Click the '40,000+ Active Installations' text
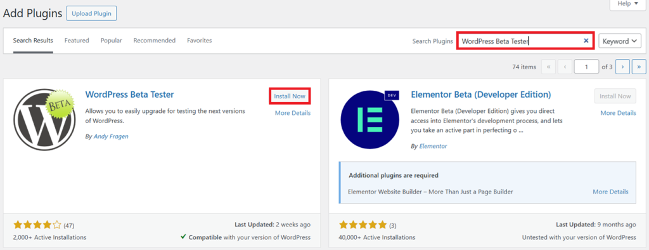This screenshot has height=250, width=649. click(x=377, y=237)
